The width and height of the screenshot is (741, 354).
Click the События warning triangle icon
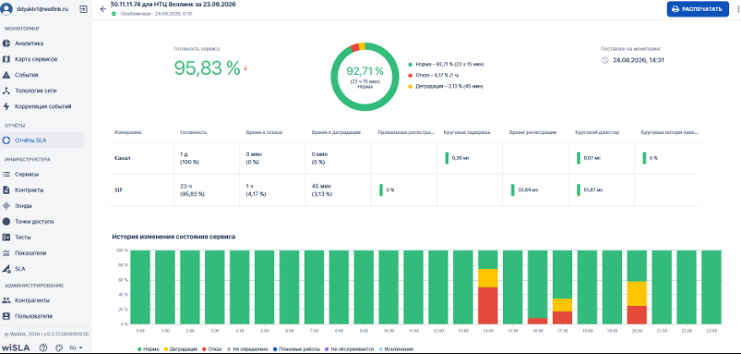(x=6, y=75)
